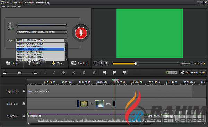
Task: Jump to previous frame in preview
Action: 96,63
